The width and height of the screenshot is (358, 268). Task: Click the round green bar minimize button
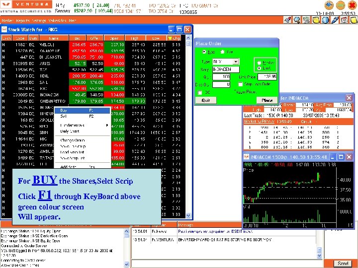click(x=341, y=5)
